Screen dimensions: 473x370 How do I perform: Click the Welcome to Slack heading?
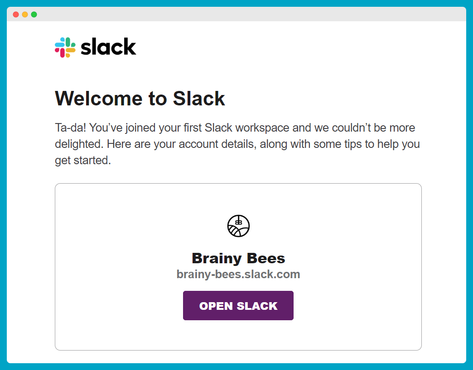tap(140, 99)
